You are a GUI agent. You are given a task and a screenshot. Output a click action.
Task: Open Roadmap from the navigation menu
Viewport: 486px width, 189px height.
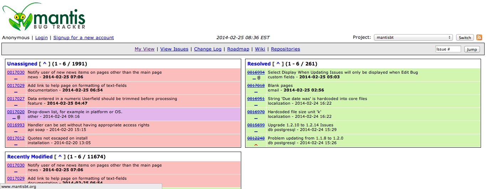(238, 49)
